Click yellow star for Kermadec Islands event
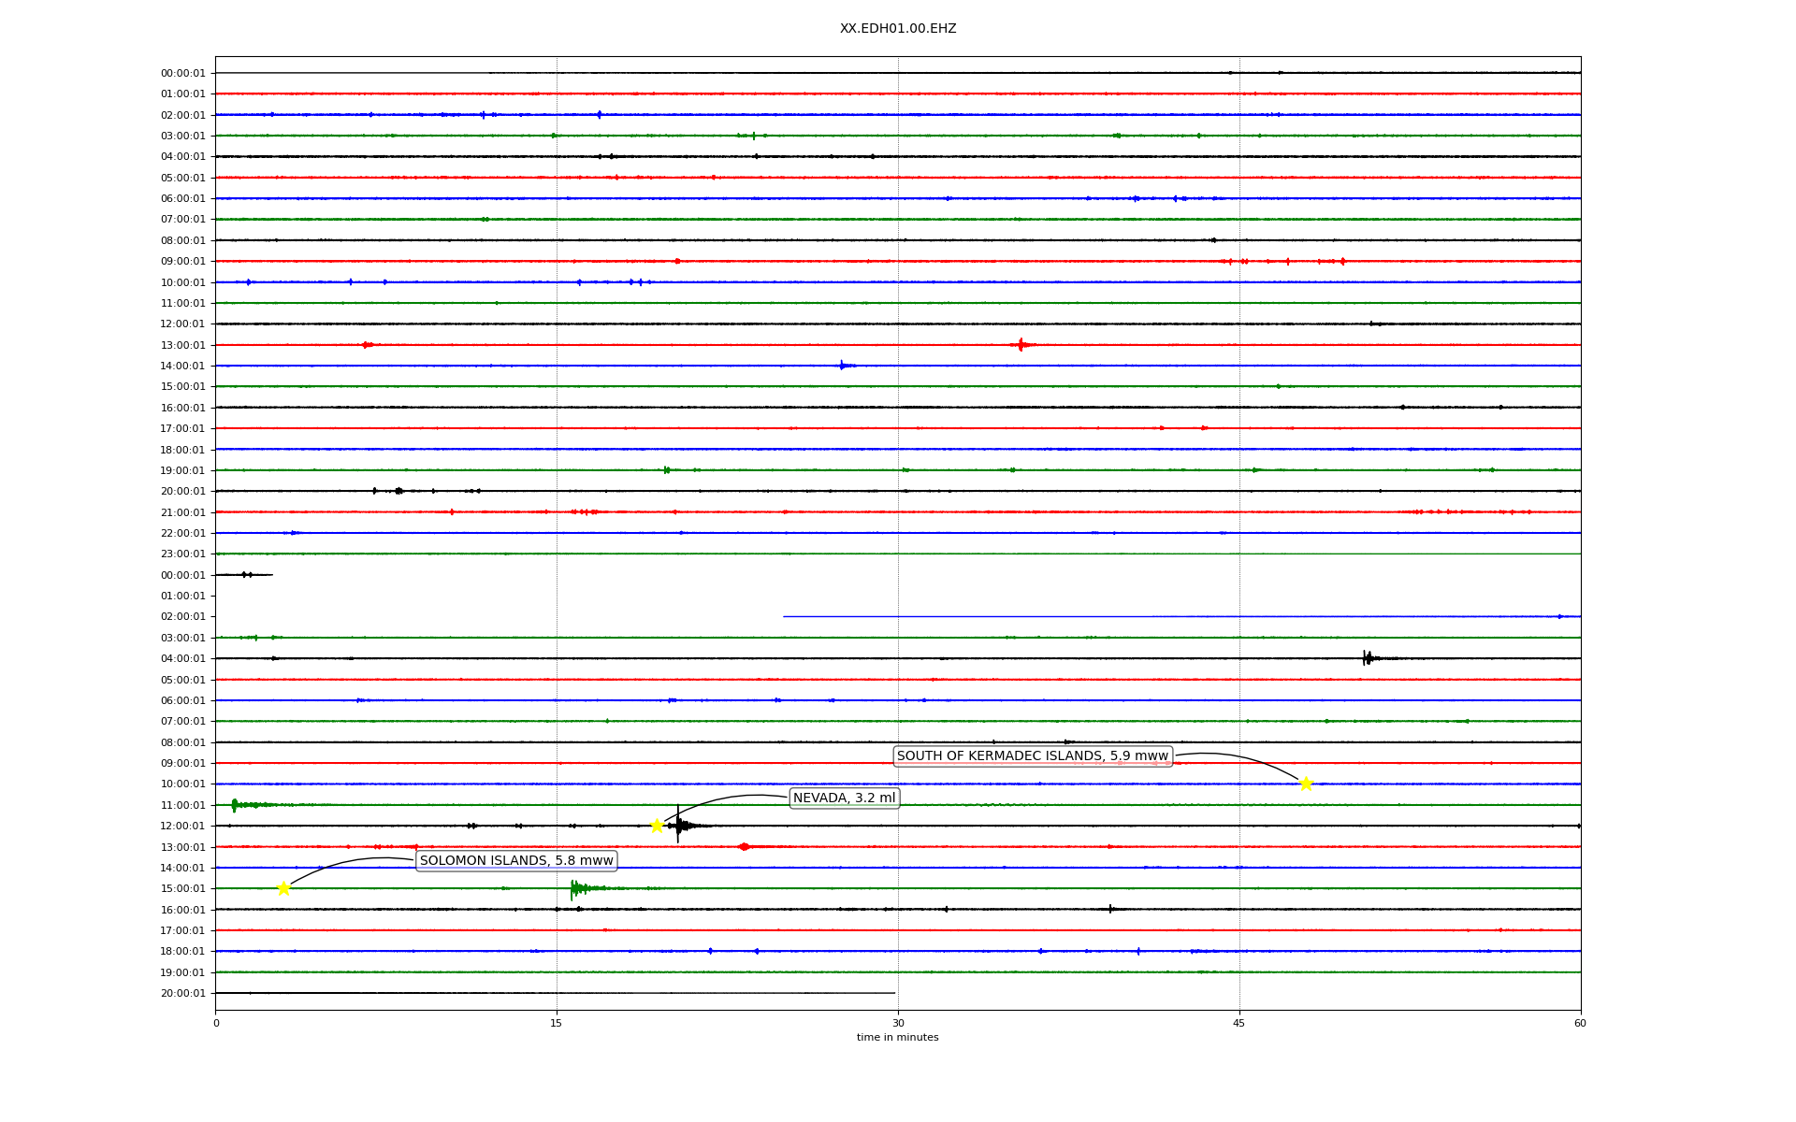1796x1122 pixels. coord(1306,784)
